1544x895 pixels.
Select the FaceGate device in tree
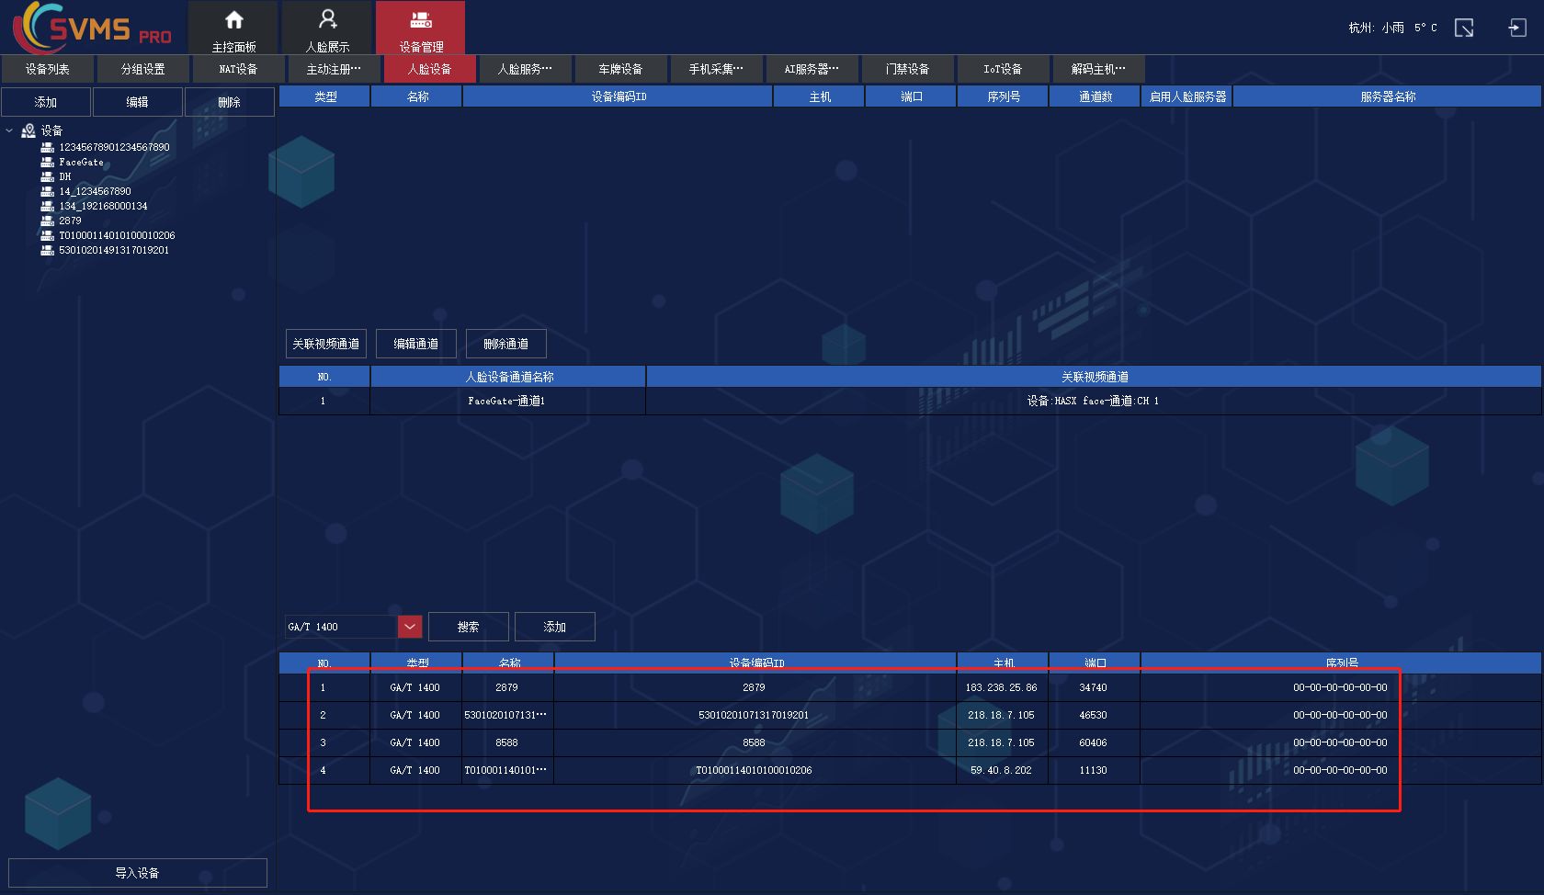(81, 162)
